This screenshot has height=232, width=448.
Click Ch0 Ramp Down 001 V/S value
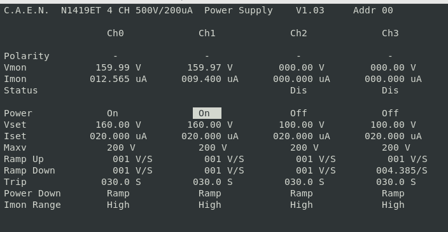tap(132, 170)
